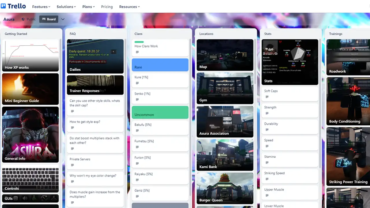Click description icon on Raiyaku [5%] card
370x208 pixels.
[x=137, y=180]
